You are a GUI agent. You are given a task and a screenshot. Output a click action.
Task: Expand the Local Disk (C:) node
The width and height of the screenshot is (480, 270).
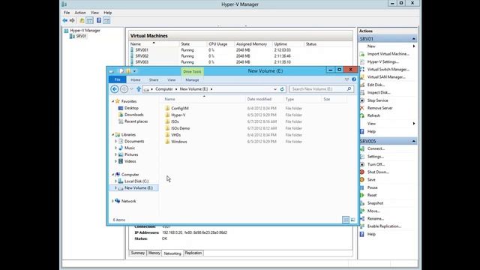pos(116,181)
